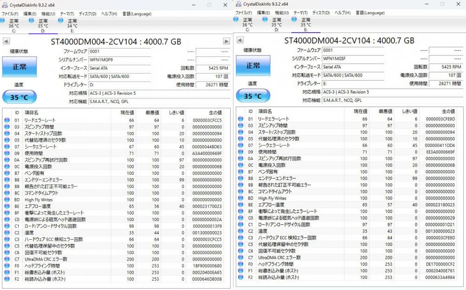
Task: Click 対応機能 field in D: drive window
Action: pos(159,102)
